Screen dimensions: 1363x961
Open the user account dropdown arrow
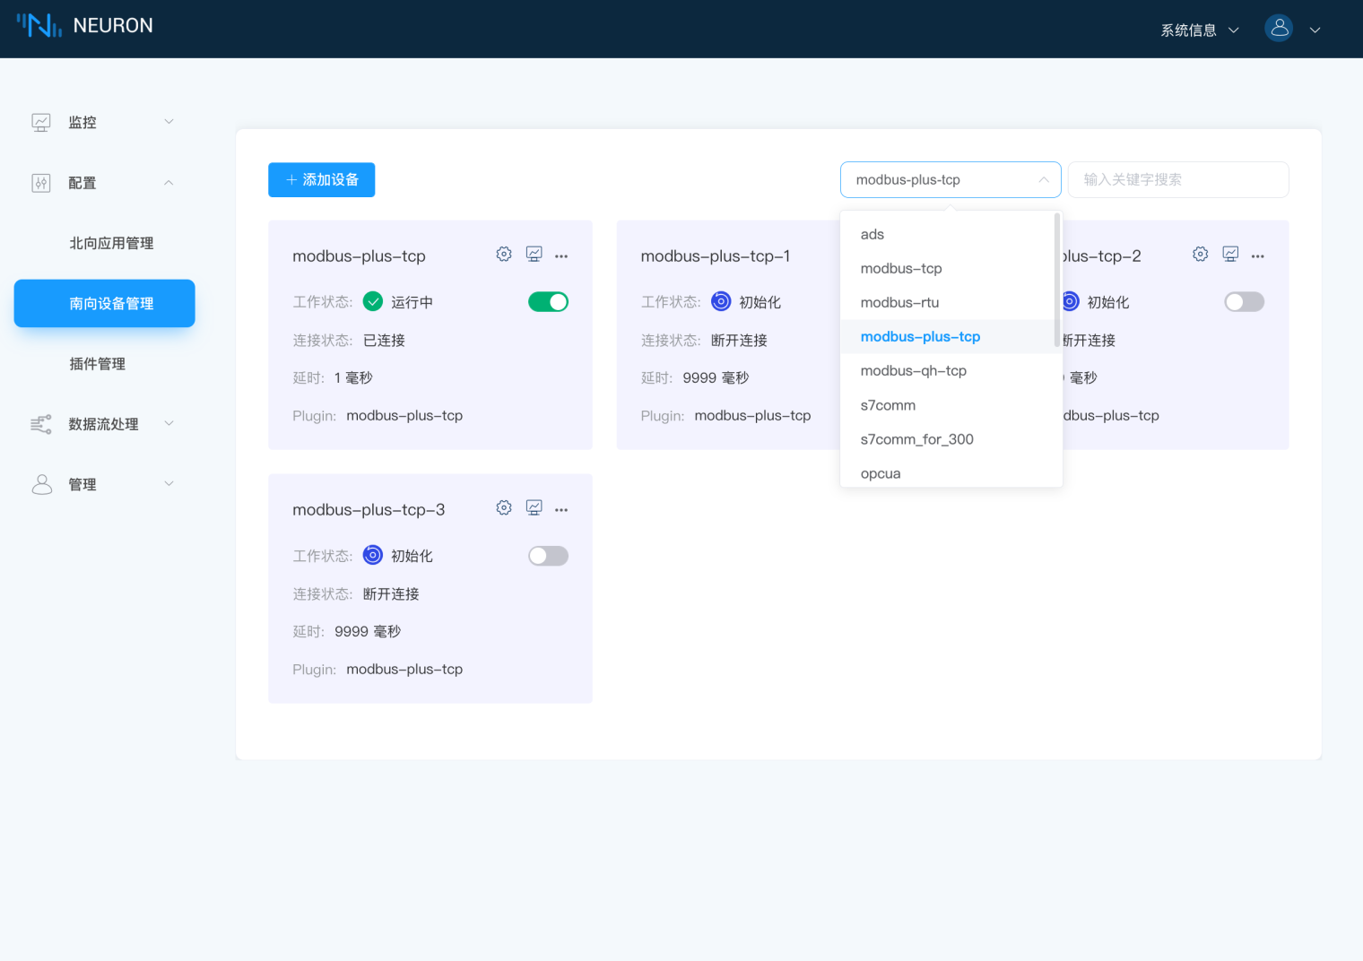pyautogui.click(x=1315, y=30)
